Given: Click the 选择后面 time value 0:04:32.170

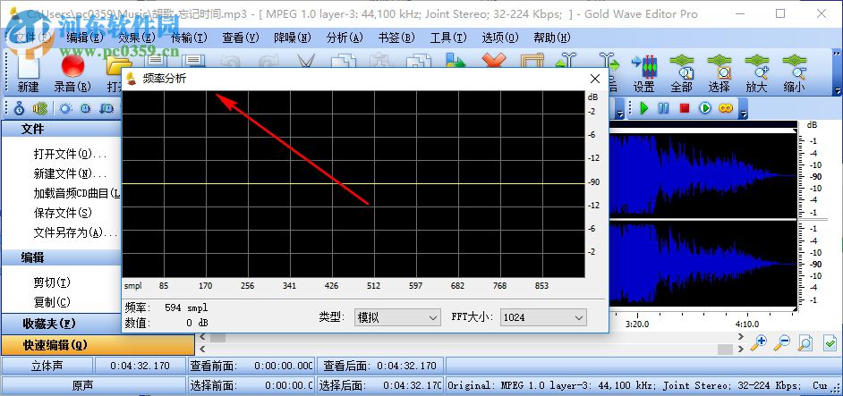Looking at the screenshot, I should (x=412, y=385).
